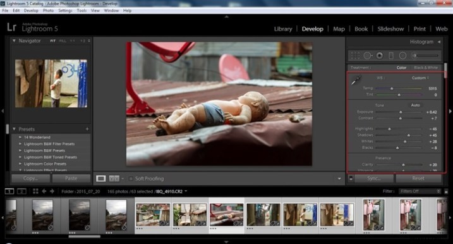Collapse the Navigator panel
Screen dimensions: 453x244
coord(14,40)
